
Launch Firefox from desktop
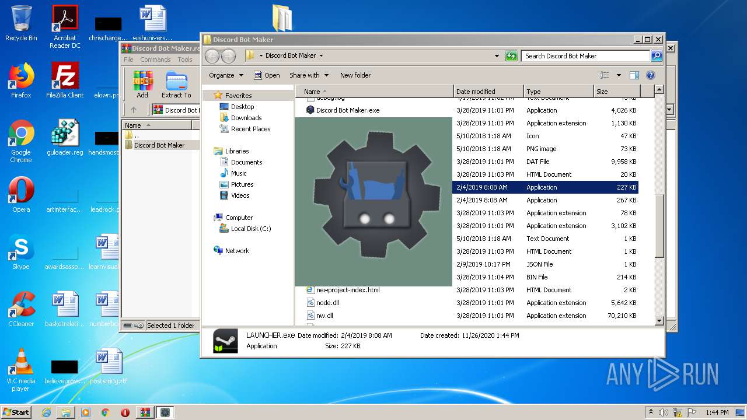21,80
